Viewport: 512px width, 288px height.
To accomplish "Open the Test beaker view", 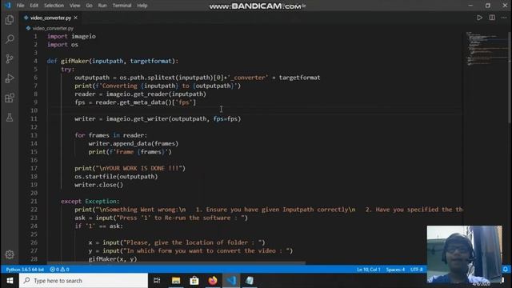I will pos(10,118).
